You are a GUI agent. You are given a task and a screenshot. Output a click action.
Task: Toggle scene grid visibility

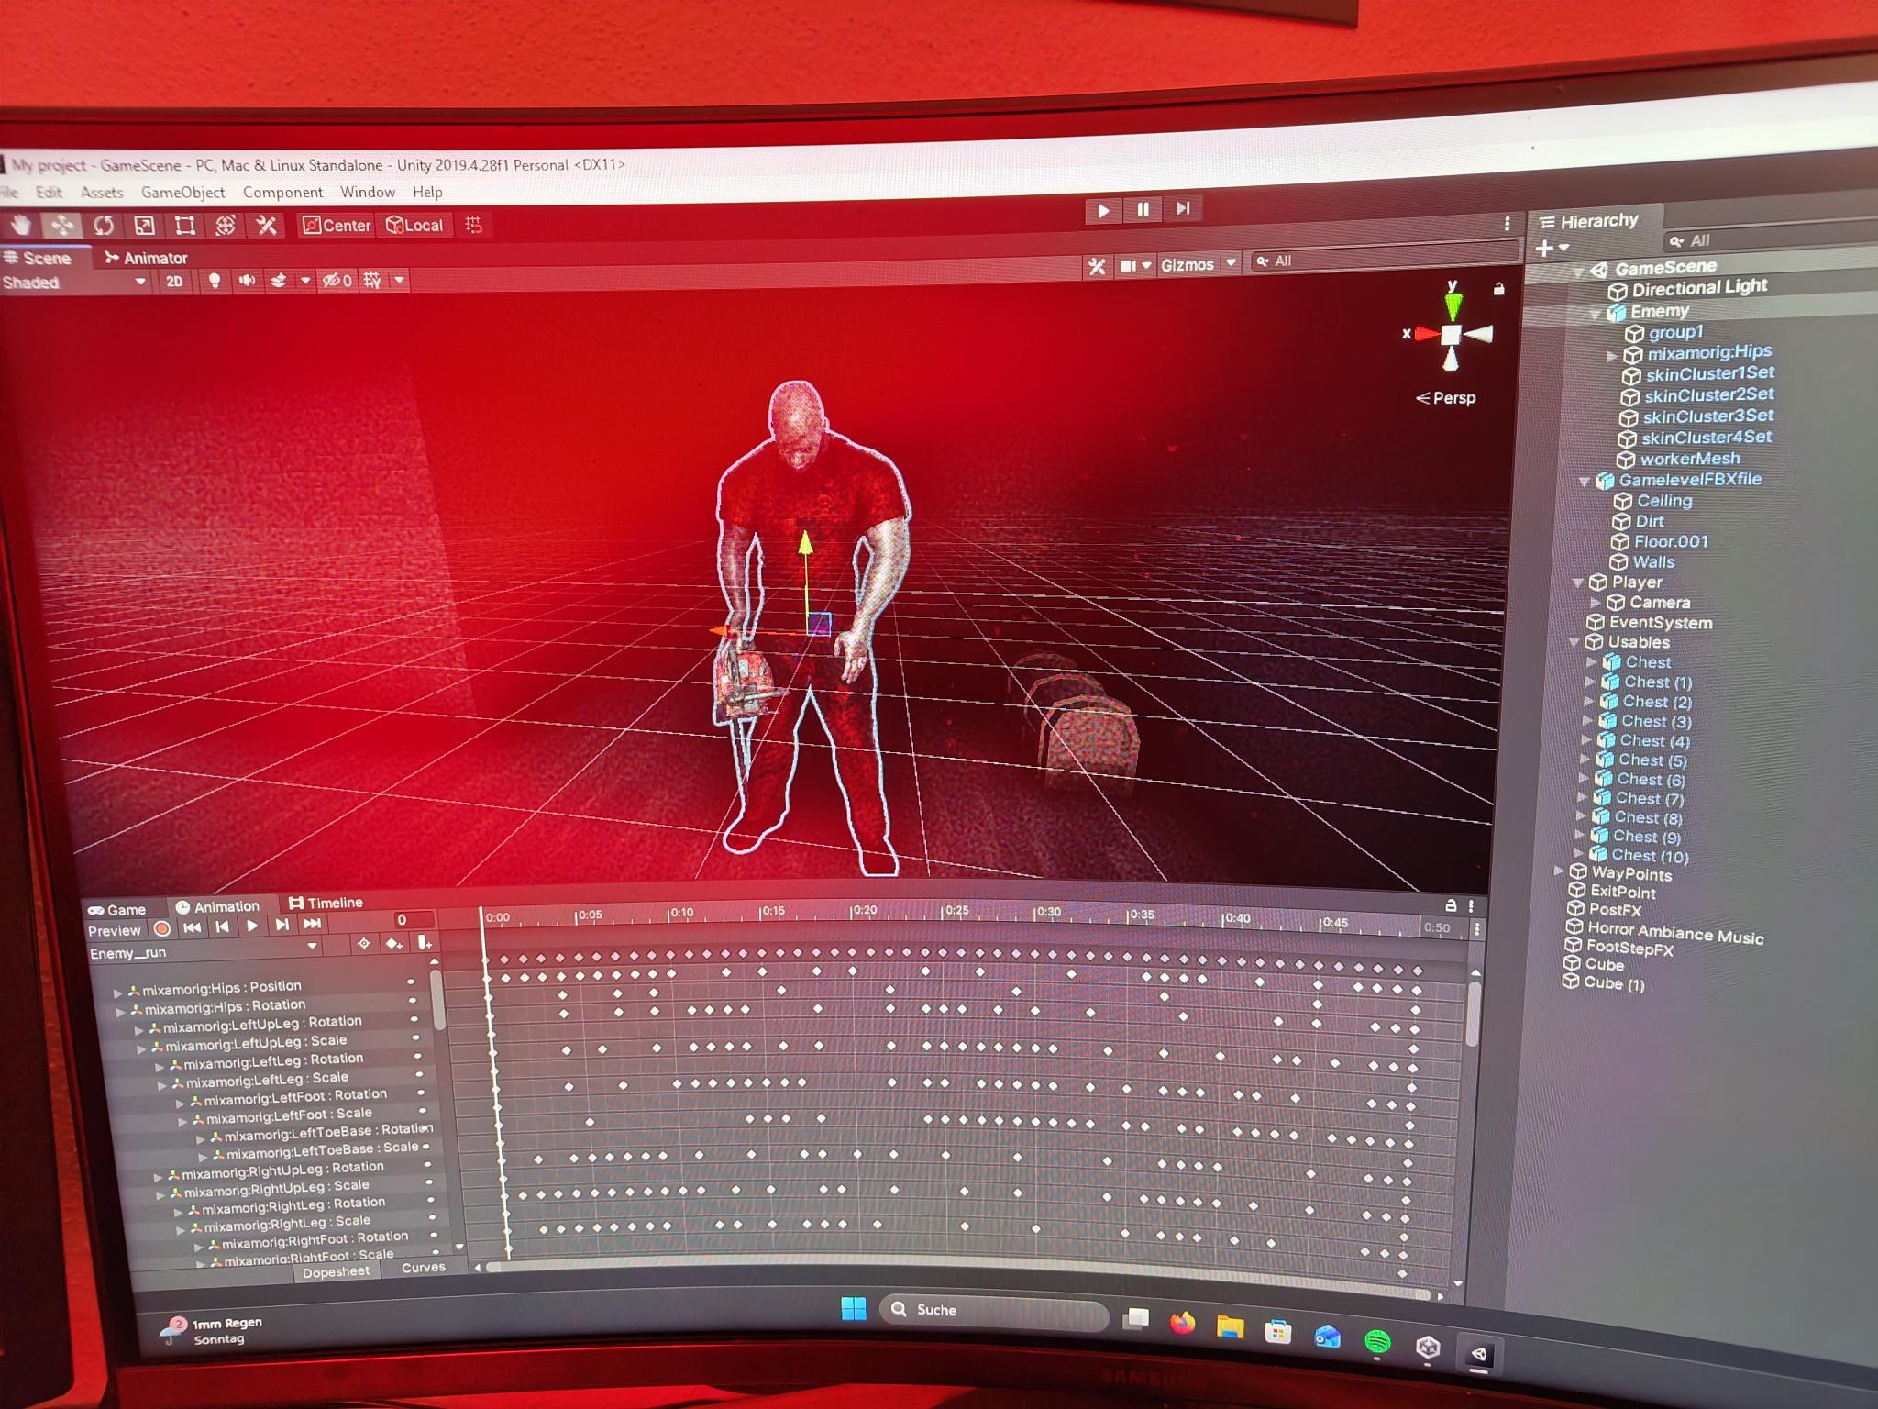point(372,281)
